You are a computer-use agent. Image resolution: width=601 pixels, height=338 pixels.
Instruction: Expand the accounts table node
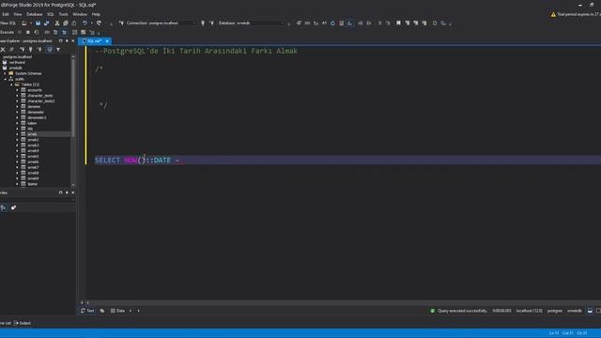pos(17,90)
